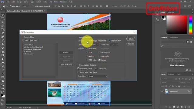Open the Transition dropdown
Screen dimensions: 194x109
[98, 76]
